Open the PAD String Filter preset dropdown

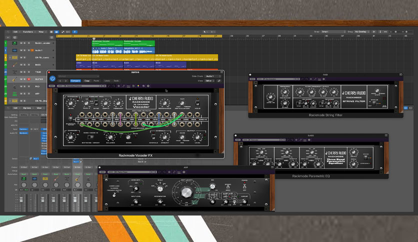[279, 79]
